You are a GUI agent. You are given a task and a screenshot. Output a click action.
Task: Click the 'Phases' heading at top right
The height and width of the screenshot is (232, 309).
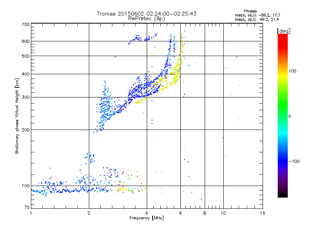tap(250, 11)
